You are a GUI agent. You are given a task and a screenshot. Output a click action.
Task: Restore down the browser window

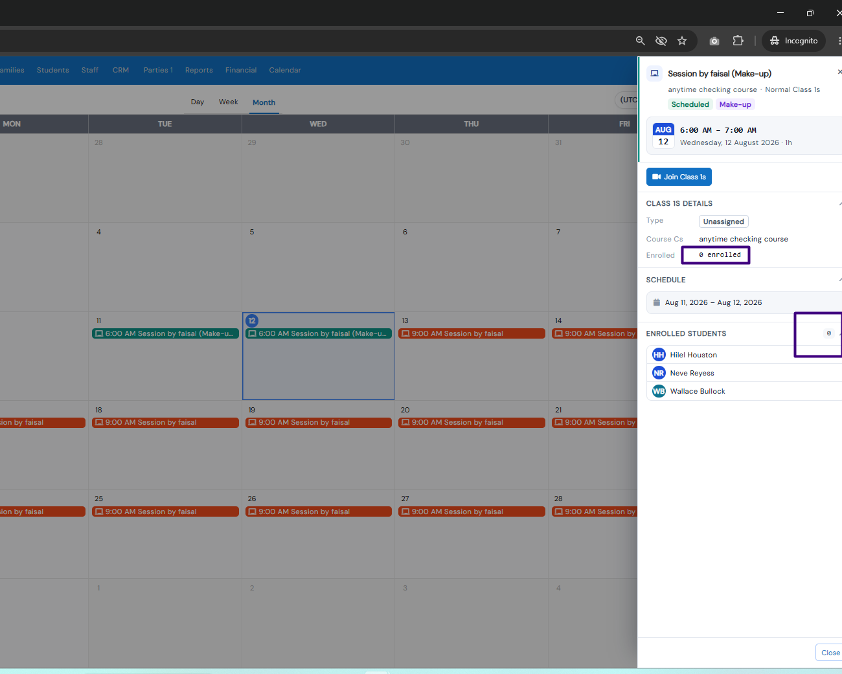810,13
